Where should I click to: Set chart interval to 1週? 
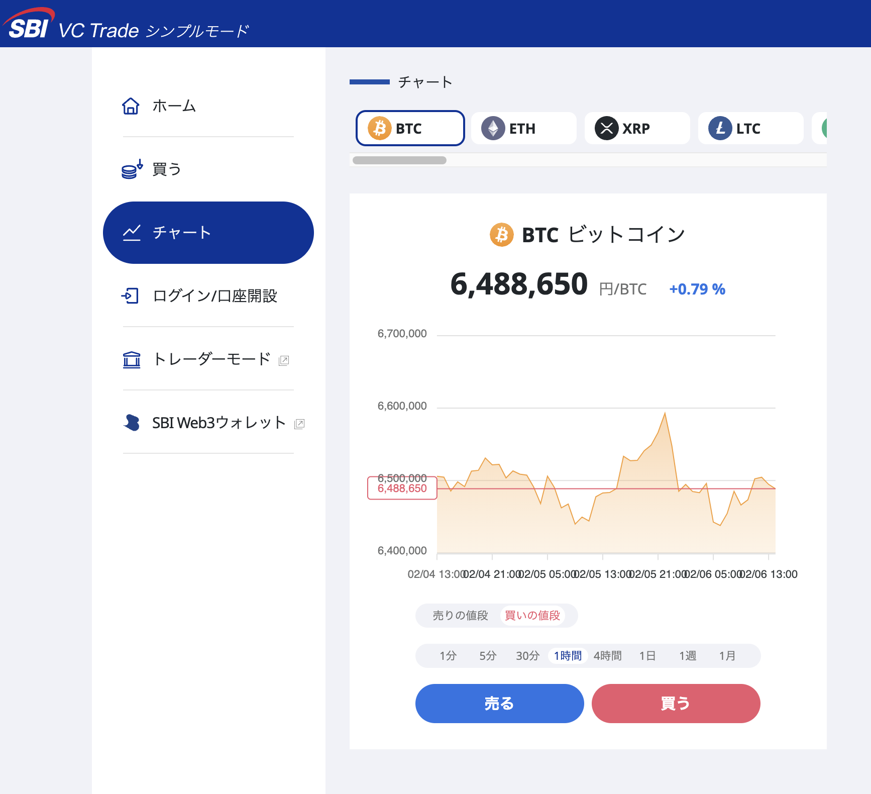pos(688,656)
